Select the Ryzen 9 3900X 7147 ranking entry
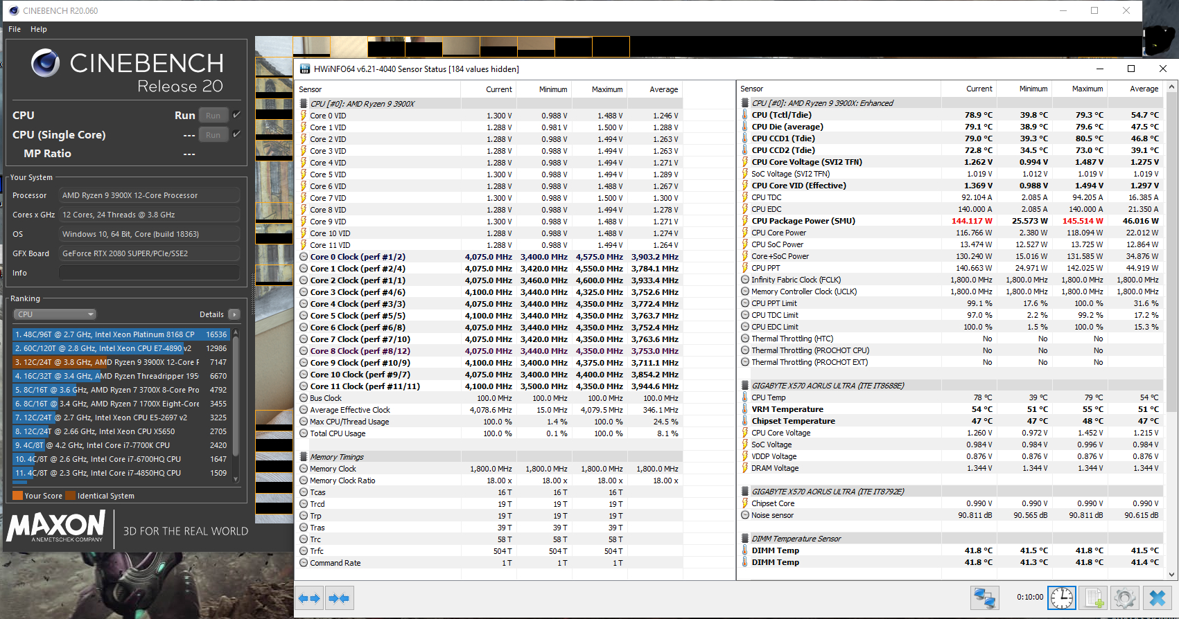The height and width of the screenshot is (619, 1179). pyautogui.click(x=122, y=362)
